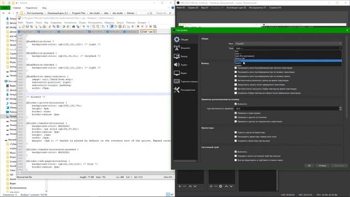This screenshot has width=350, height=197.
Task: Click themes breadcrumb in Explorer address bar
Action: (130, 13)
